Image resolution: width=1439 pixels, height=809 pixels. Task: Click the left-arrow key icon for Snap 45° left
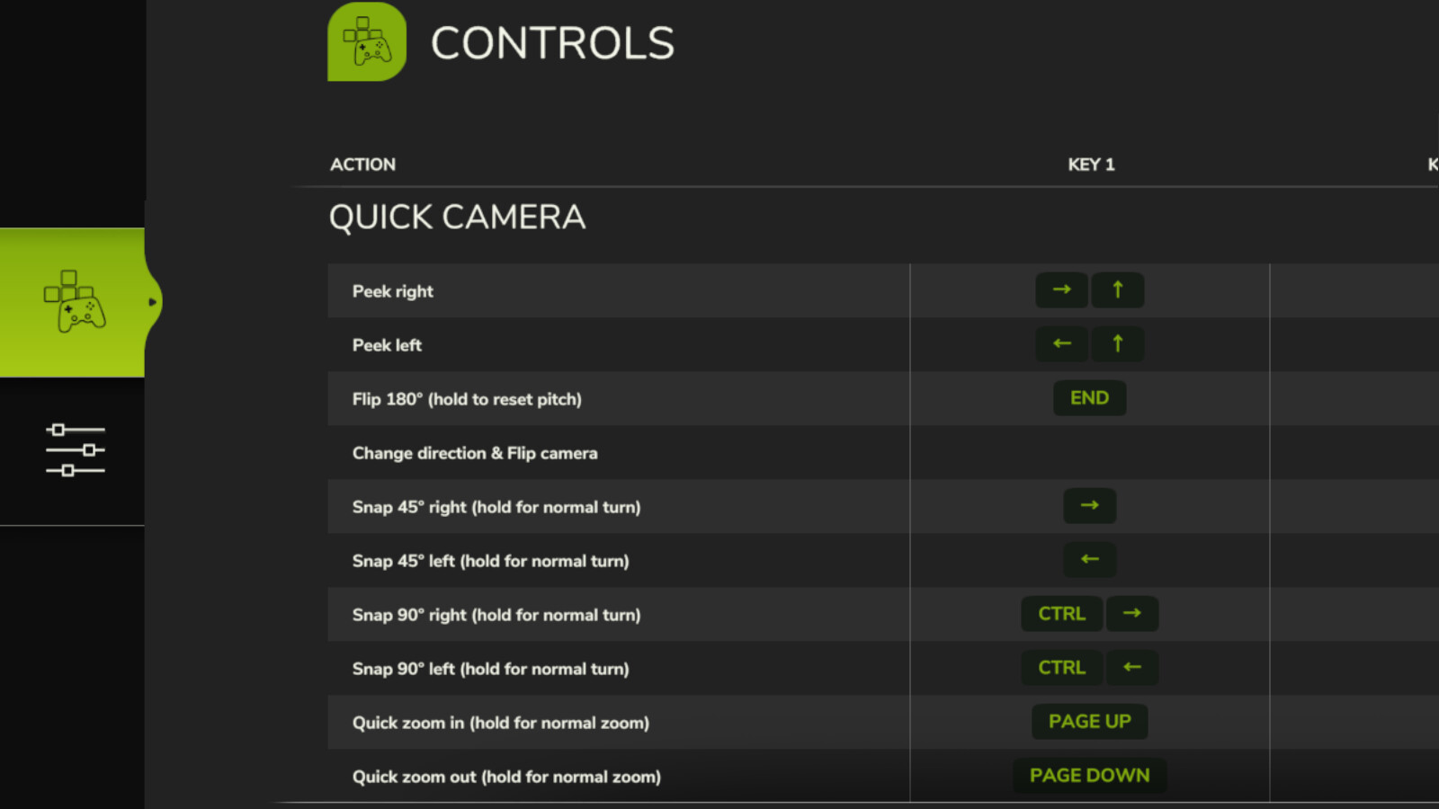[1089, 560]
